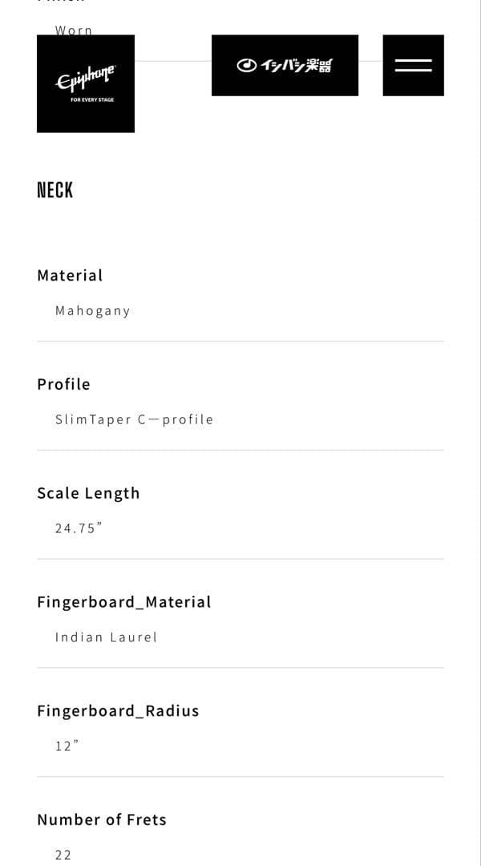Click the Scale Length label
The width and height of the screenshot is (481, 866).
pos(88,493)
